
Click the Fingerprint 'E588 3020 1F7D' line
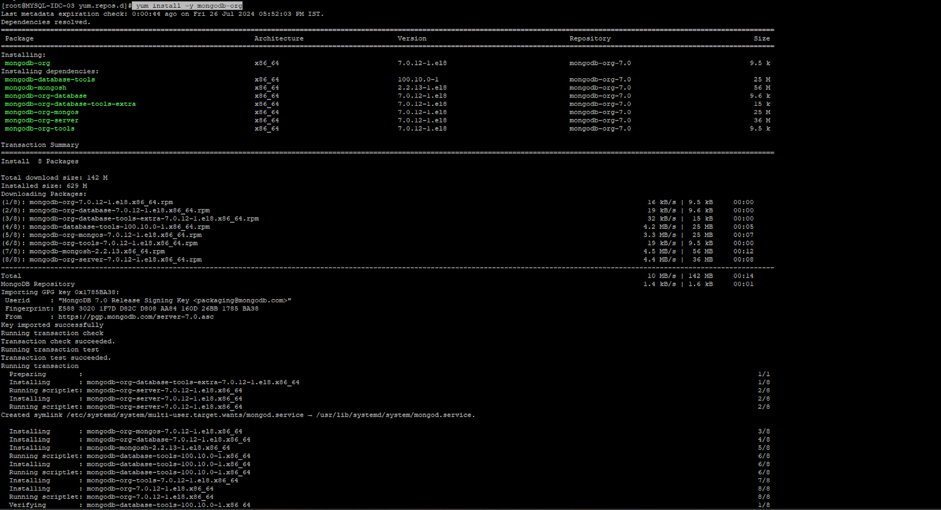click(x=132, y=309)
